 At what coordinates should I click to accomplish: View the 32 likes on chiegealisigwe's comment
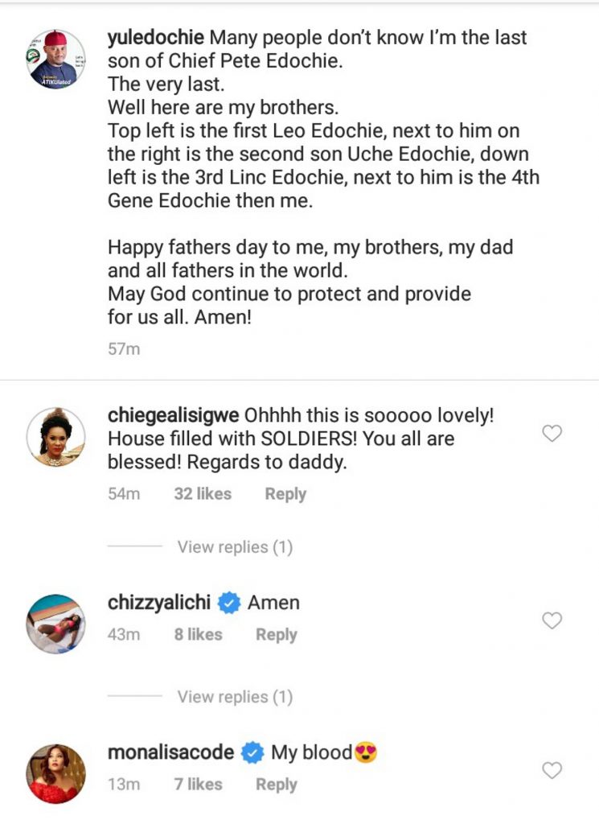pos(203,494)
